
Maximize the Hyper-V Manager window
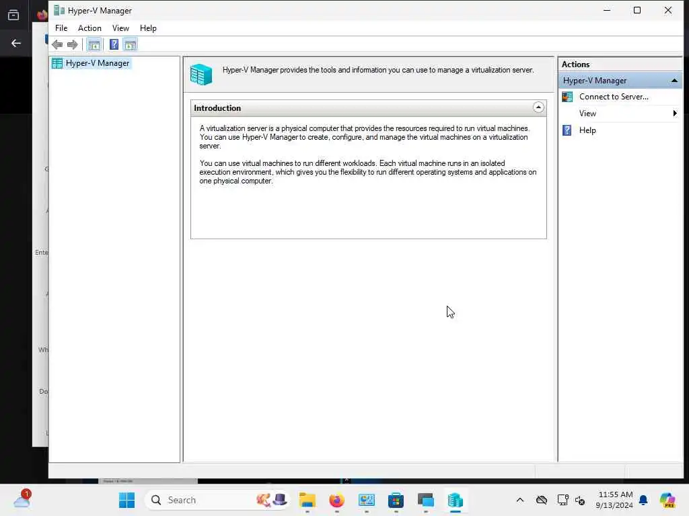637,10
